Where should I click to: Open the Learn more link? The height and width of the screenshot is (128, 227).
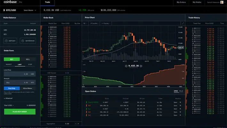[8, 94]
